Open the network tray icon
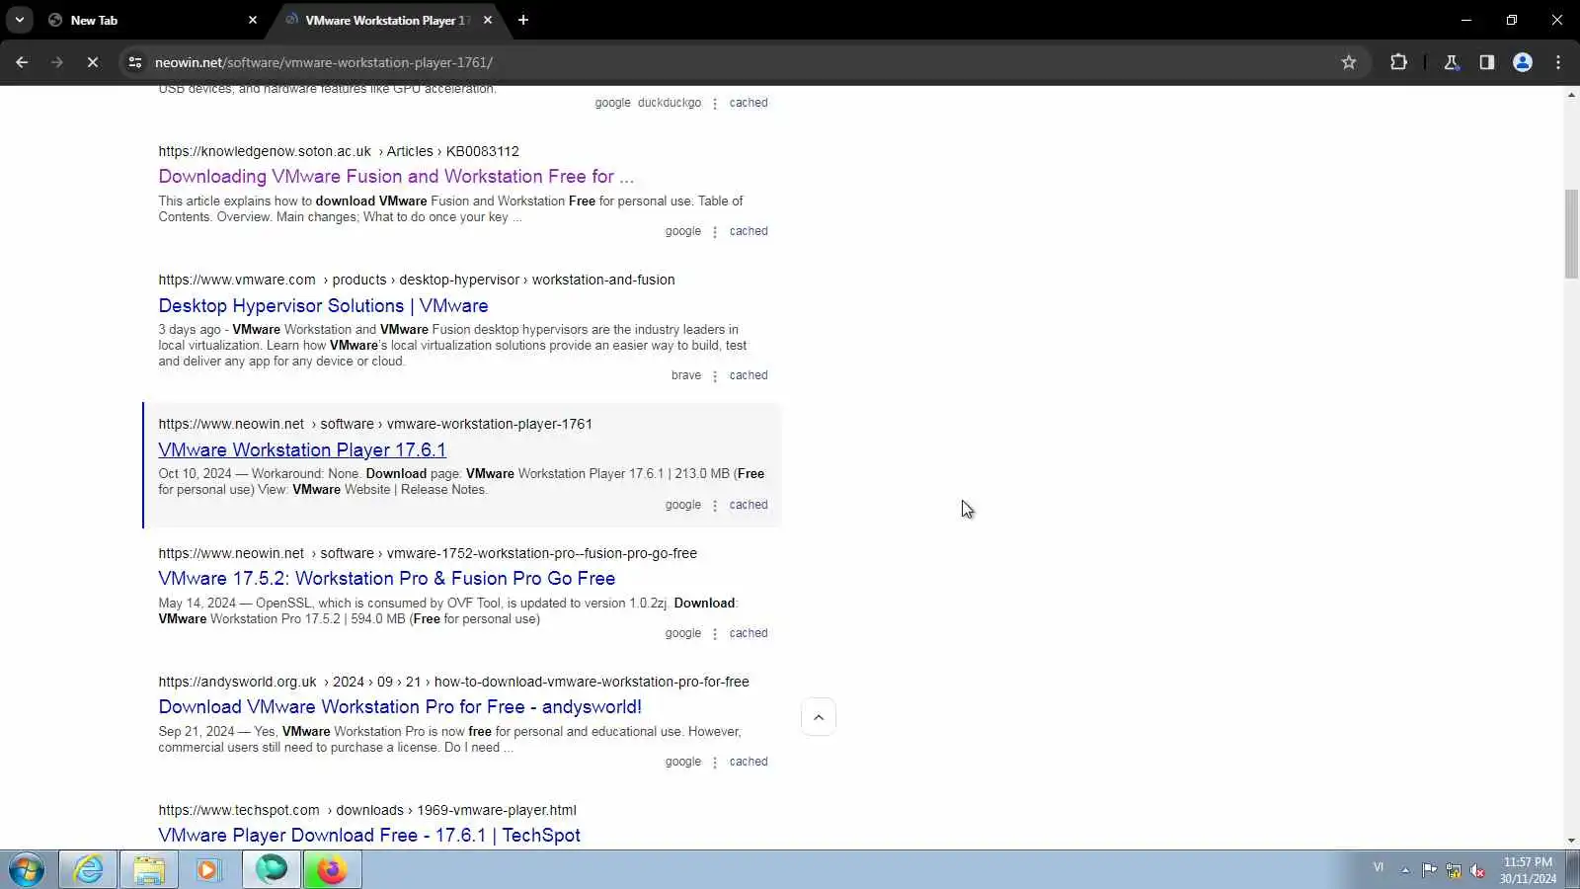1580x889 pixels. point(1454,870)
